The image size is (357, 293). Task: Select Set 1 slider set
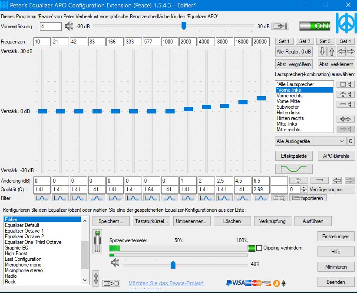pos(284,41)
